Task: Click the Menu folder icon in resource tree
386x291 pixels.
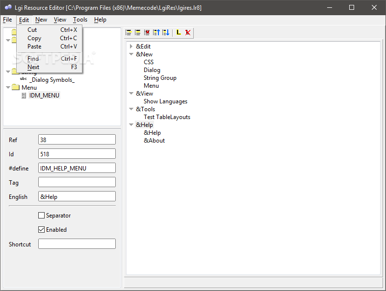Action: [x=16, y=87]
